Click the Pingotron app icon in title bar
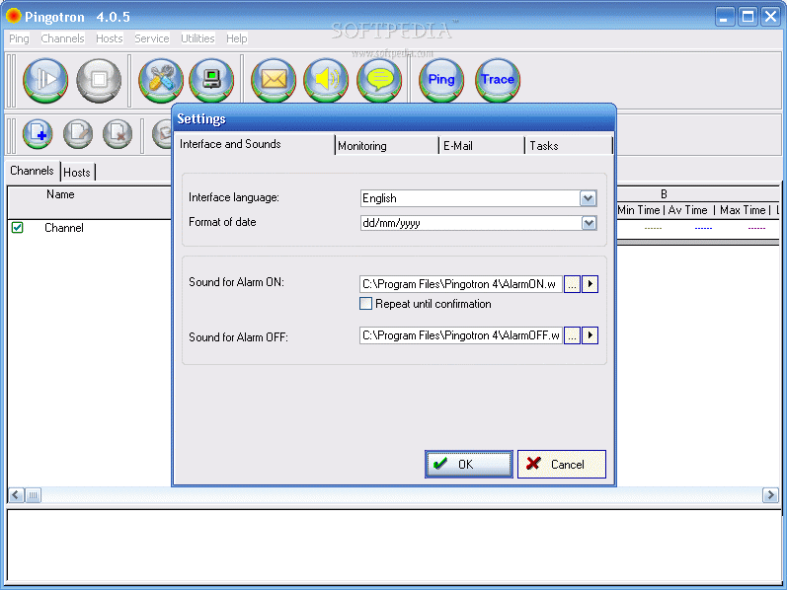787x590 pixels. pos(13,16)
